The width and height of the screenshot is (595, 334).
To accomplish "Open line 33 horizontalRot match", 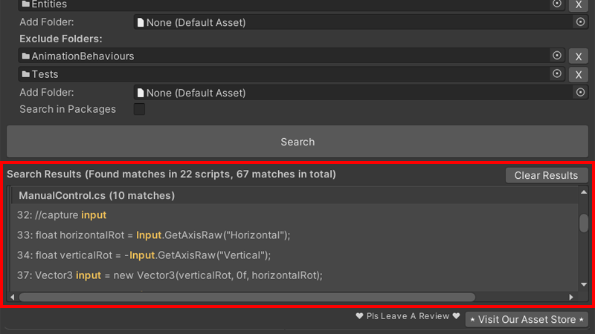I will (x=153, y=235).
